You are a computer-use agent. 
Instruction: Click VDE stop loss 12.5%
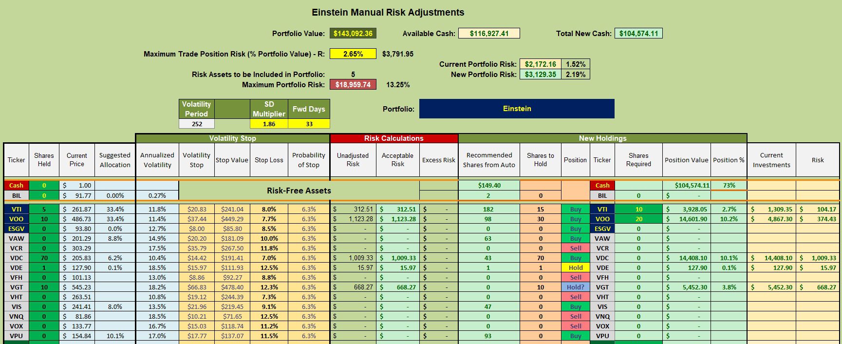pyautogui.click(x=269, y=268)
